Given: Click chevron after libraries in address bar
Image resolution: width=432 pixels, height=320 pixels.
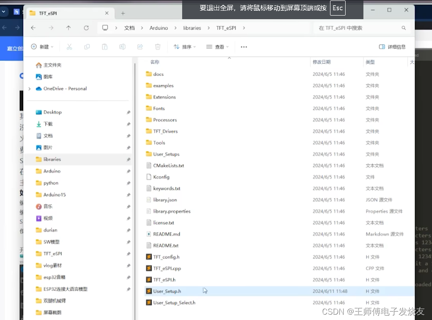Looking at the screenshot, I should pos(208,28).
